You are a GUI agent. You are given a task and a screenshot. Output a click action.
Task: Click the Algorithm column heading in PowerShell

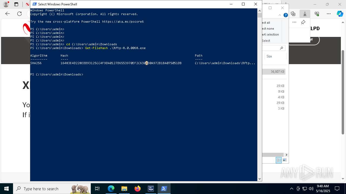coord(39,56)
